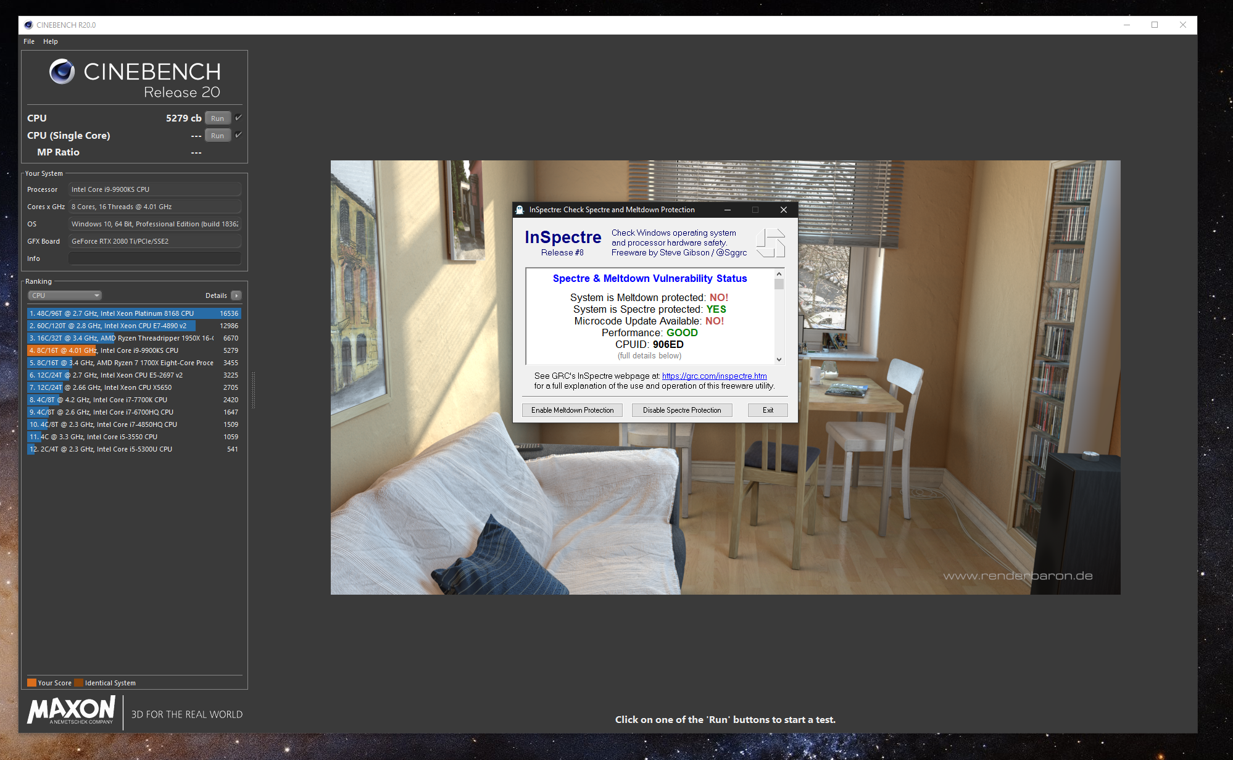Select ranking row Core i5-5300U
The image size is (1233, 760).
click(134, 449)
